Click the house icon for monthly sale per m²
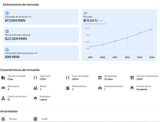The width and height of the screenshot is (160, 122). pos(7,49)
